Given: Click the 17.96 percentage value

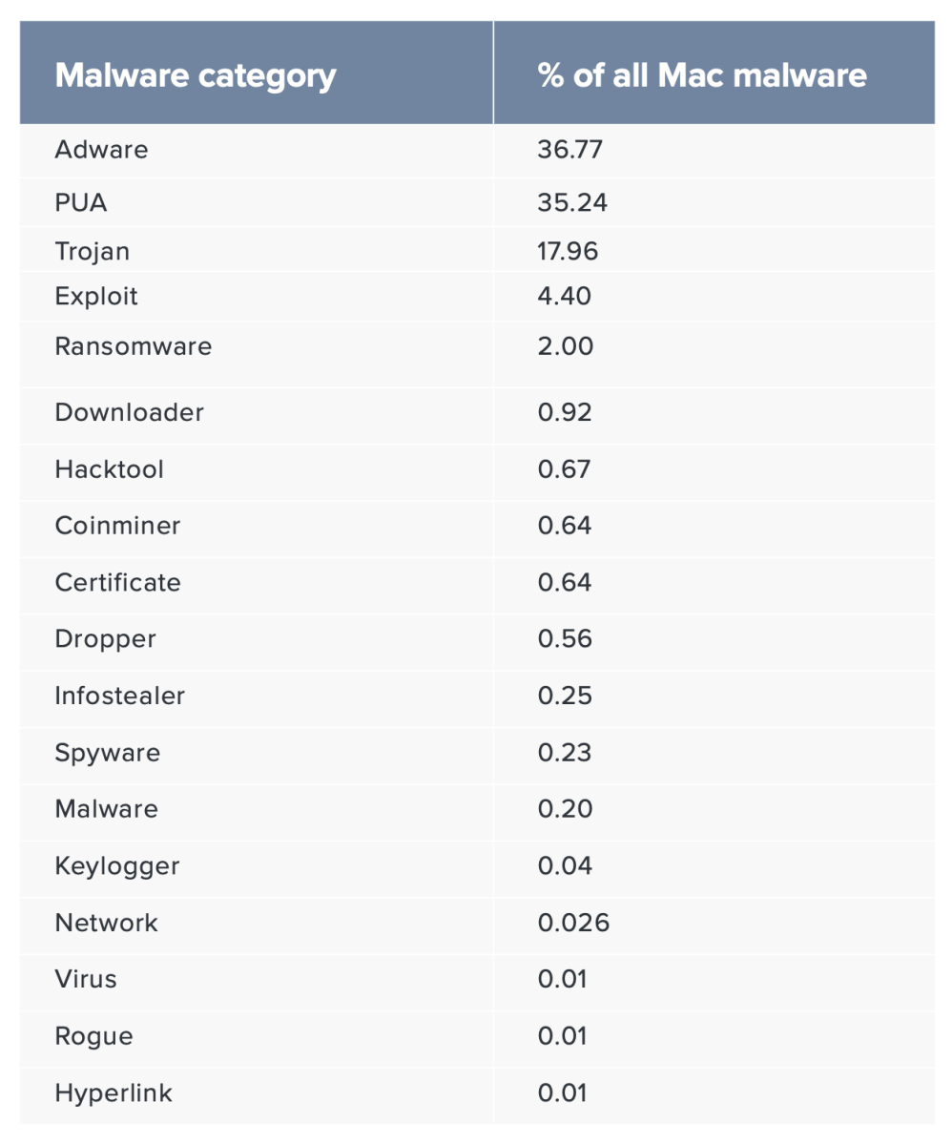Looking at the screenshot, I should [568, 252].
